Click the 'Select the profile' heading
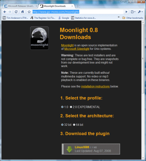 [x=81, y=98]
